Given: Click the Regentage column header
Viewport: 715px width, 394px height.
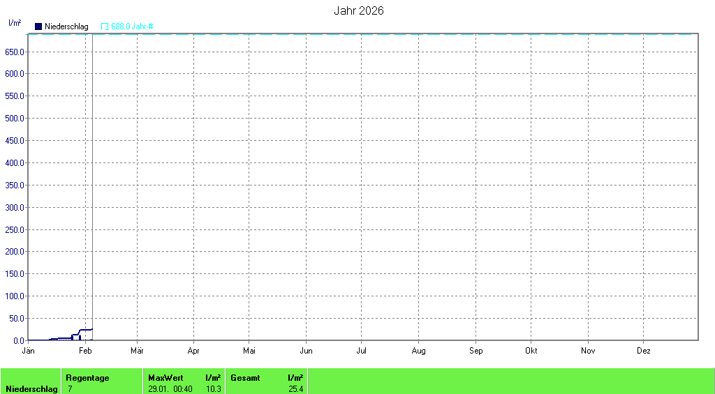Looking at the screenshot, I should pyautogui.click(x=87, y=378).
